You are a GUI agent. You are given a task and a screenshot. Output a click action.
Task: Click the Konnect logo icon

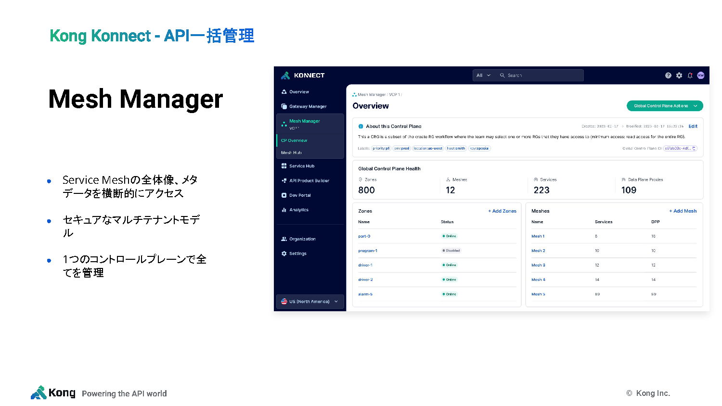pyautogui.click(x=285, y=76)
